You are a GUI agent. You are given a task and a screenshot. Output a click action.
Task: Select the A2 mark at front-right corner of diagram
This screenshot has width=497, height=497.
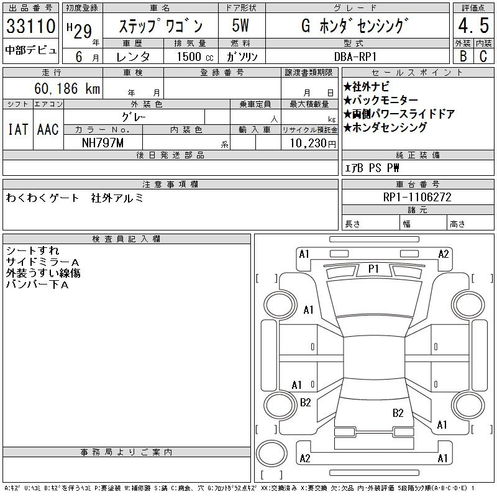tap(443, 253)
